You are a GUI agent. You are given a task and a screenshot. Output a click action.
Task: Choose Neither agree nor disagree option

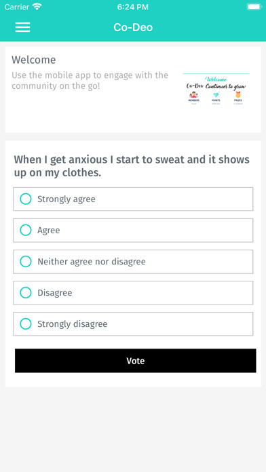[x=133, y=262]
